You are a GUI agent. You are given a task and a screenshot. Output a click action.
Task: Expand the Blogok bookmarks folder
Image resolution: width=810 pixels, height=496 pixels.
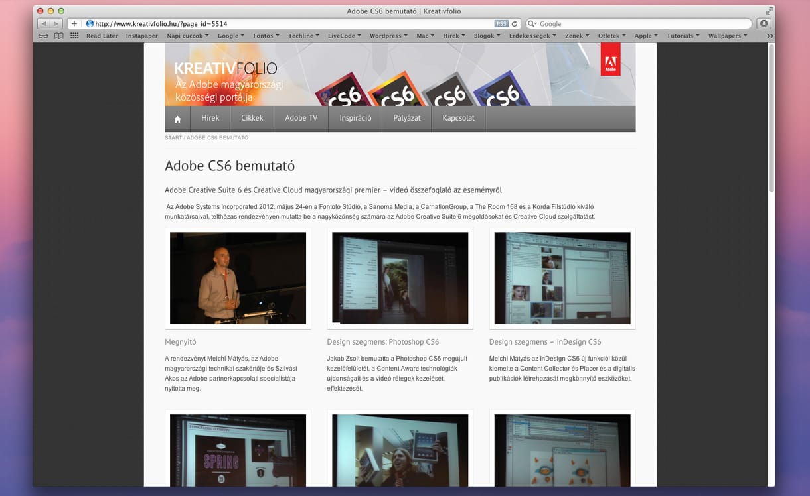[x=488, y=36]
